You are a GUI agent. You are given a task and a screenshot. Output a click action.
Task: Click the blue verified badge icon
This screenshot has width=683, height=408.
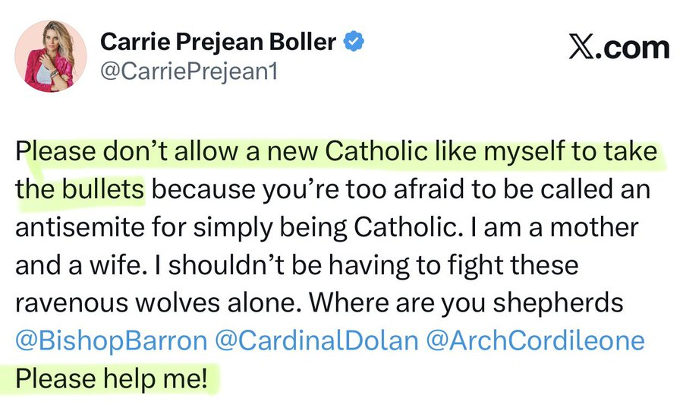(354, 42)
